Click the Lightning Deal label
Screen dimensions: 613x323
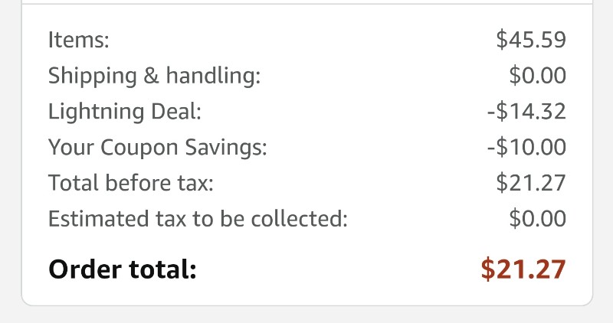coord(125,112)
